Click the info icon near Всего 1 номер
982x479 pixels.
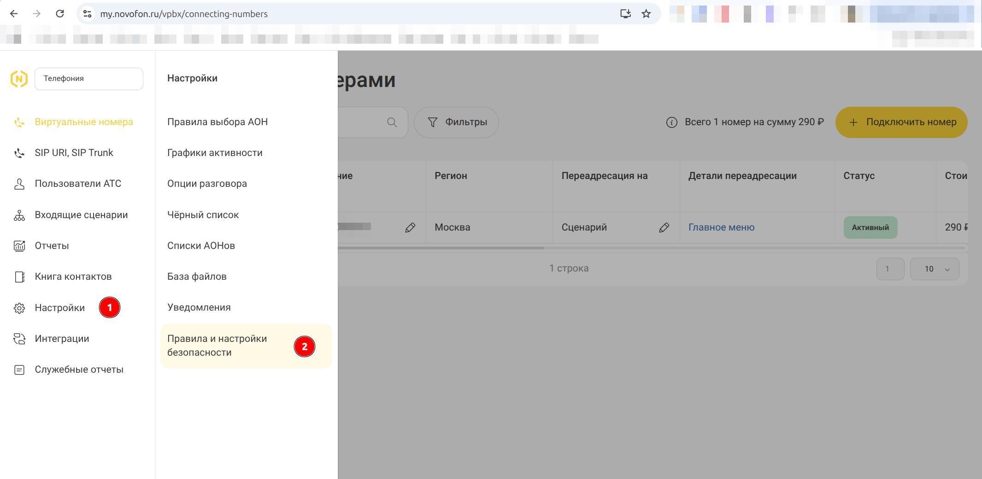672,122
